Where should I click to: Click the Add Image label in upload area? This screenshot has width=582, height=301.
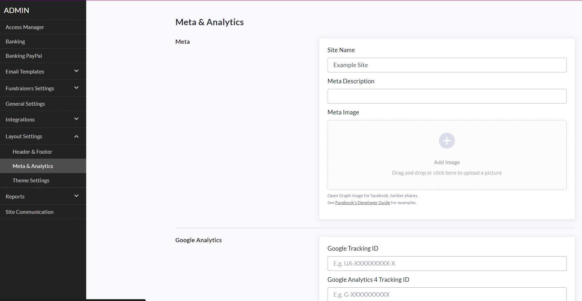pyautogui.click(x=447, y=162)
